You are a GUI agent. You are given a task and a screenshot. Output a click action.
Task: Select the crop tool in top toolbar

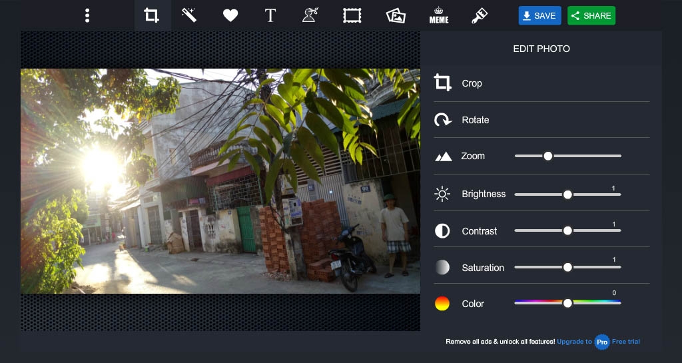(x=152, y=15)
